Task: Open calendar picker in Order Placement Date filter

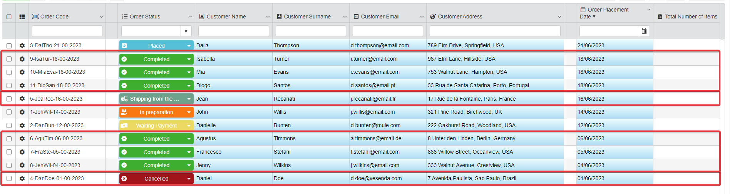Action: point(644,32)
